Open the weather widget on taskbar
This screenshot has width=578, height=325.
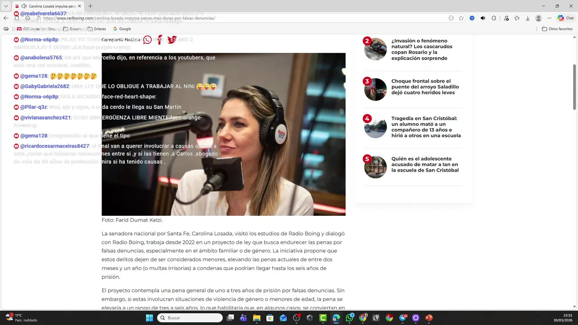(20, 318)
